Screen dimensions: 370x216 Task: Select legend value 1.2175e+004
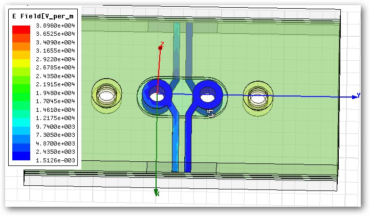point(55,118)
